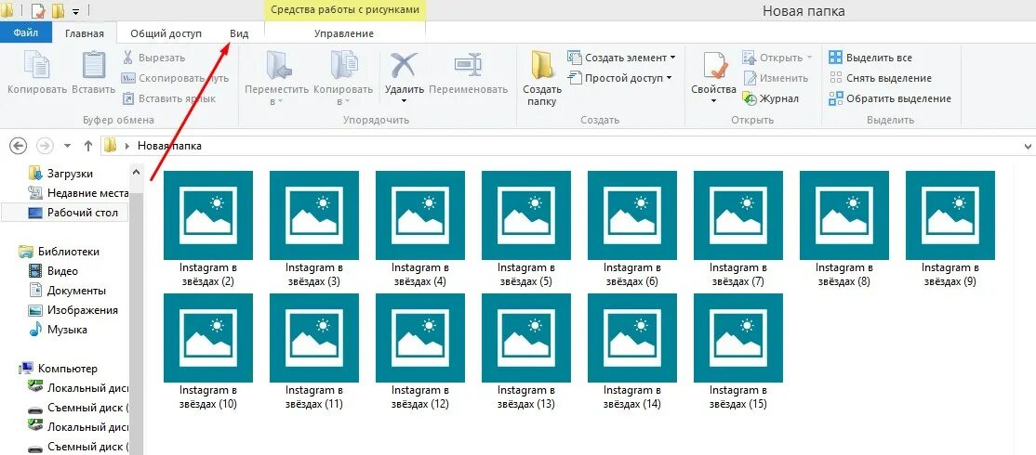Expand breadcrumb arrow before Новая папка
The image size is (1036, 455).
point(126,146)
